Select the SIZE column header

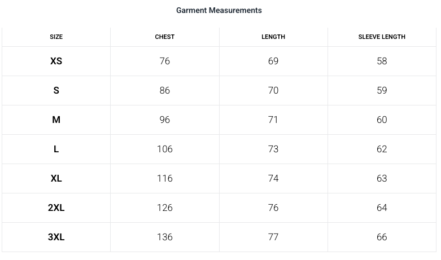tap(56, 37)
